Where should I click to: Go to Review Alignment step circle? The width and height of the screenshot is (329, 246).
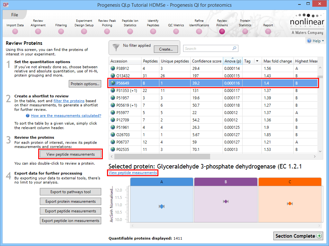tap(38, 31)
